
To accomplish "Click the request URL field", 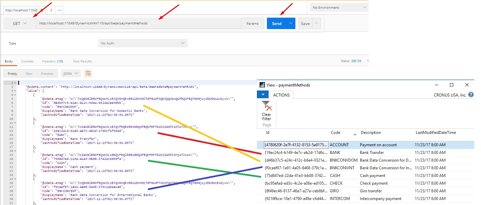I will click(138, 23).
